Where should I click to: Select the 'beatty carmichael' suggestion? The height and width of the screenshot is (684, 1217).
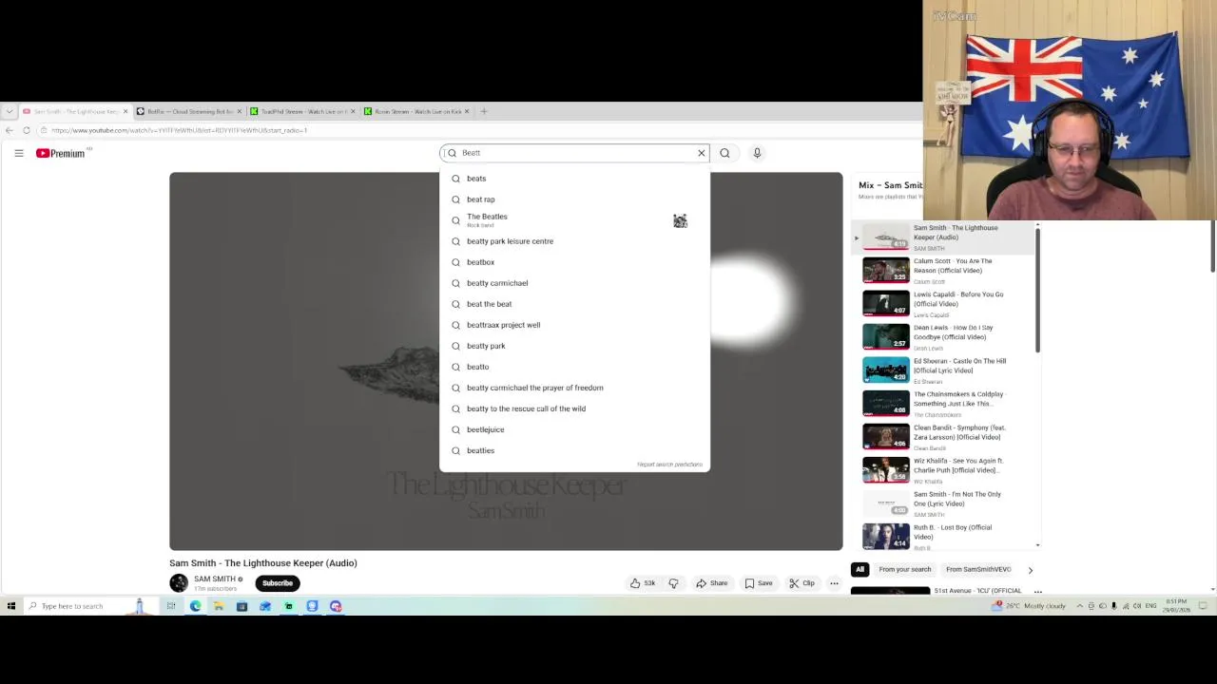(x=574, y=283)
